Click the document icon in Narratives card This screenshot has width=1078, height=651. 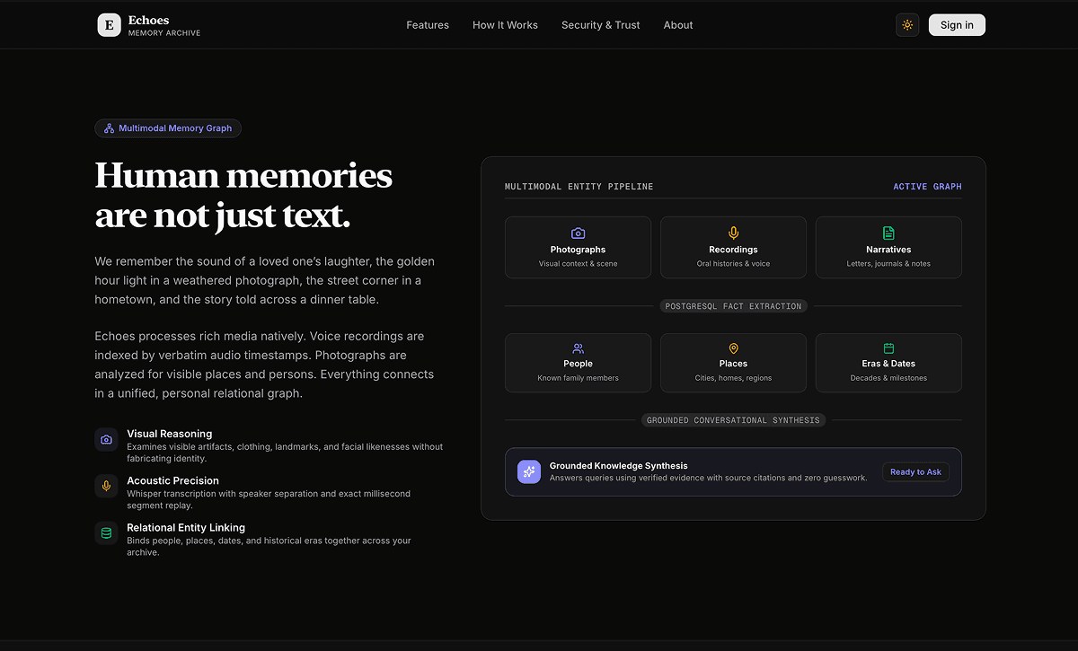pos(888,233)
